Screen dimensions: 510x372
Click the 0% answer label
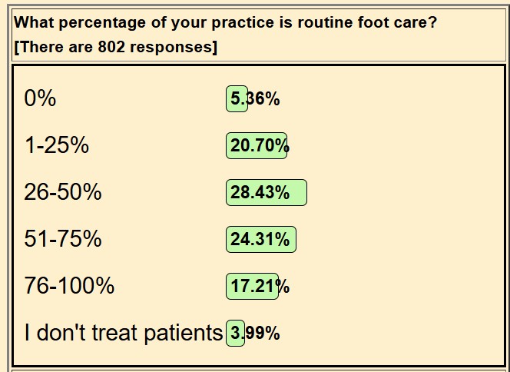coord(40,98)
